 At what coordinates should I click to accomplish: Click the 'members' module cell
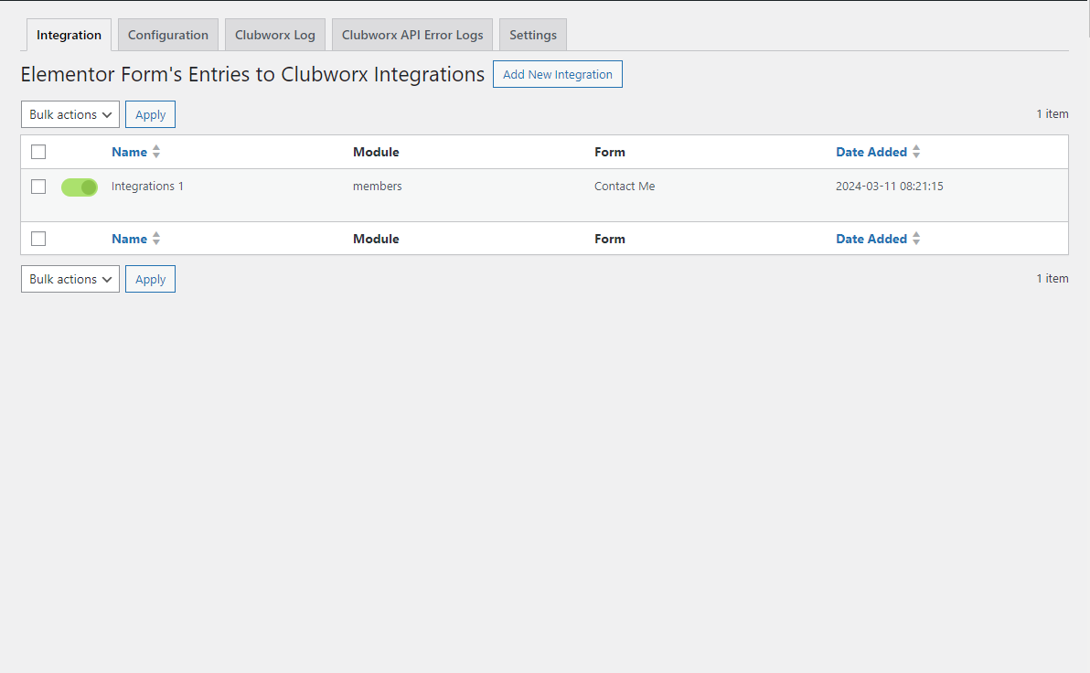click(x=378, y=187)
